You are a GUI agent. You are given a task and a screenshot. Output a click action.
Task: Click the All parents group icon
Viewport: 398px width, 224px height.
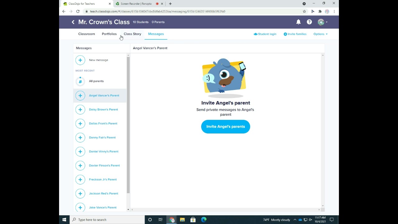tap(80, 81)
